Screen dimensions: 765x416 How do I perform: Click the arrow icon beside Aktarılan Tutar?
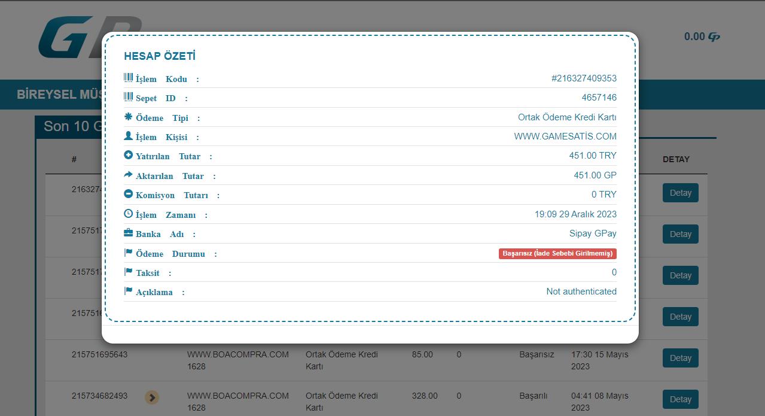coord(128,175)
